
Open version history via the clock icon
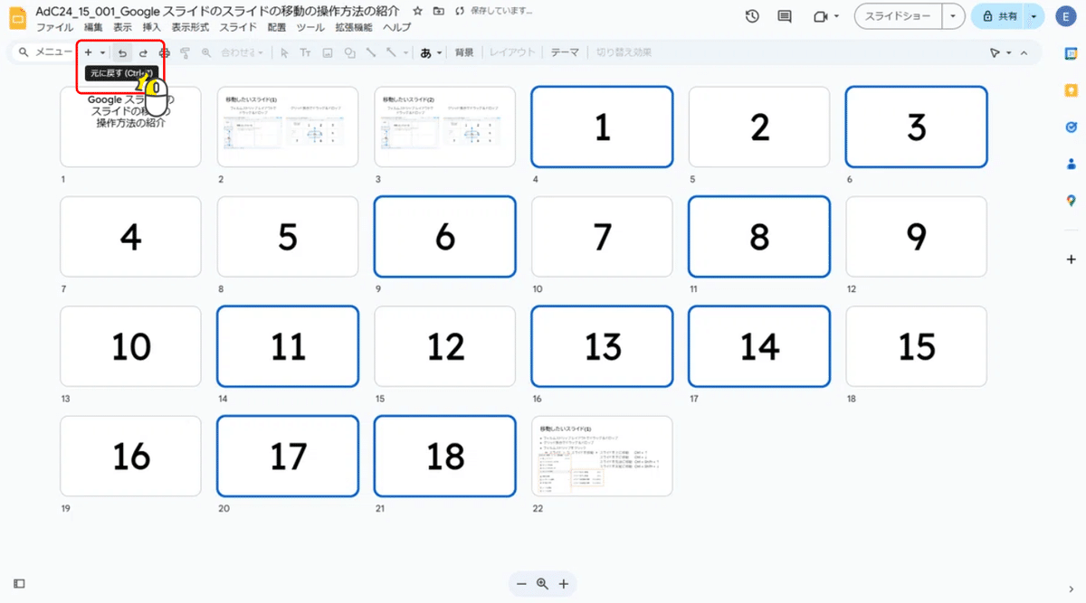pos(752,16)
